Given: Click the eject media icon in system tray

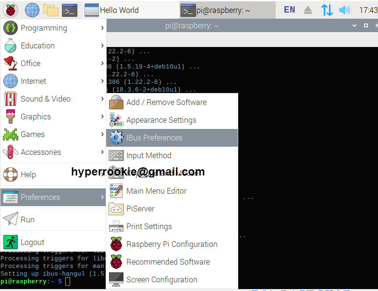Looking at the screenshot, I should pos(307,10).
